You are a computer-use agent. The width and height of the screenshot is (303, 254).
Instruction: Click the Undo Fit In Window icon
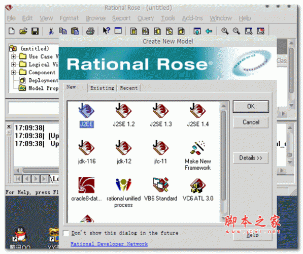(260, 31)
